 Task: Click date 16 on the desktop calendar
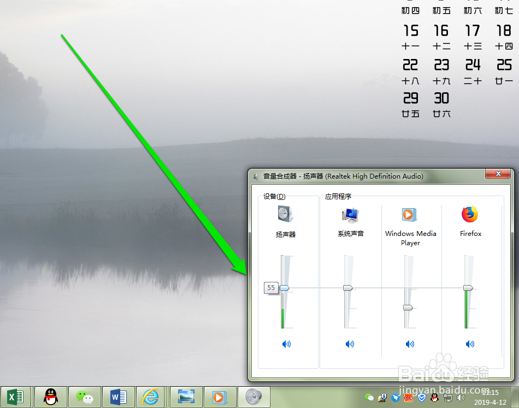tap(441, 31)
